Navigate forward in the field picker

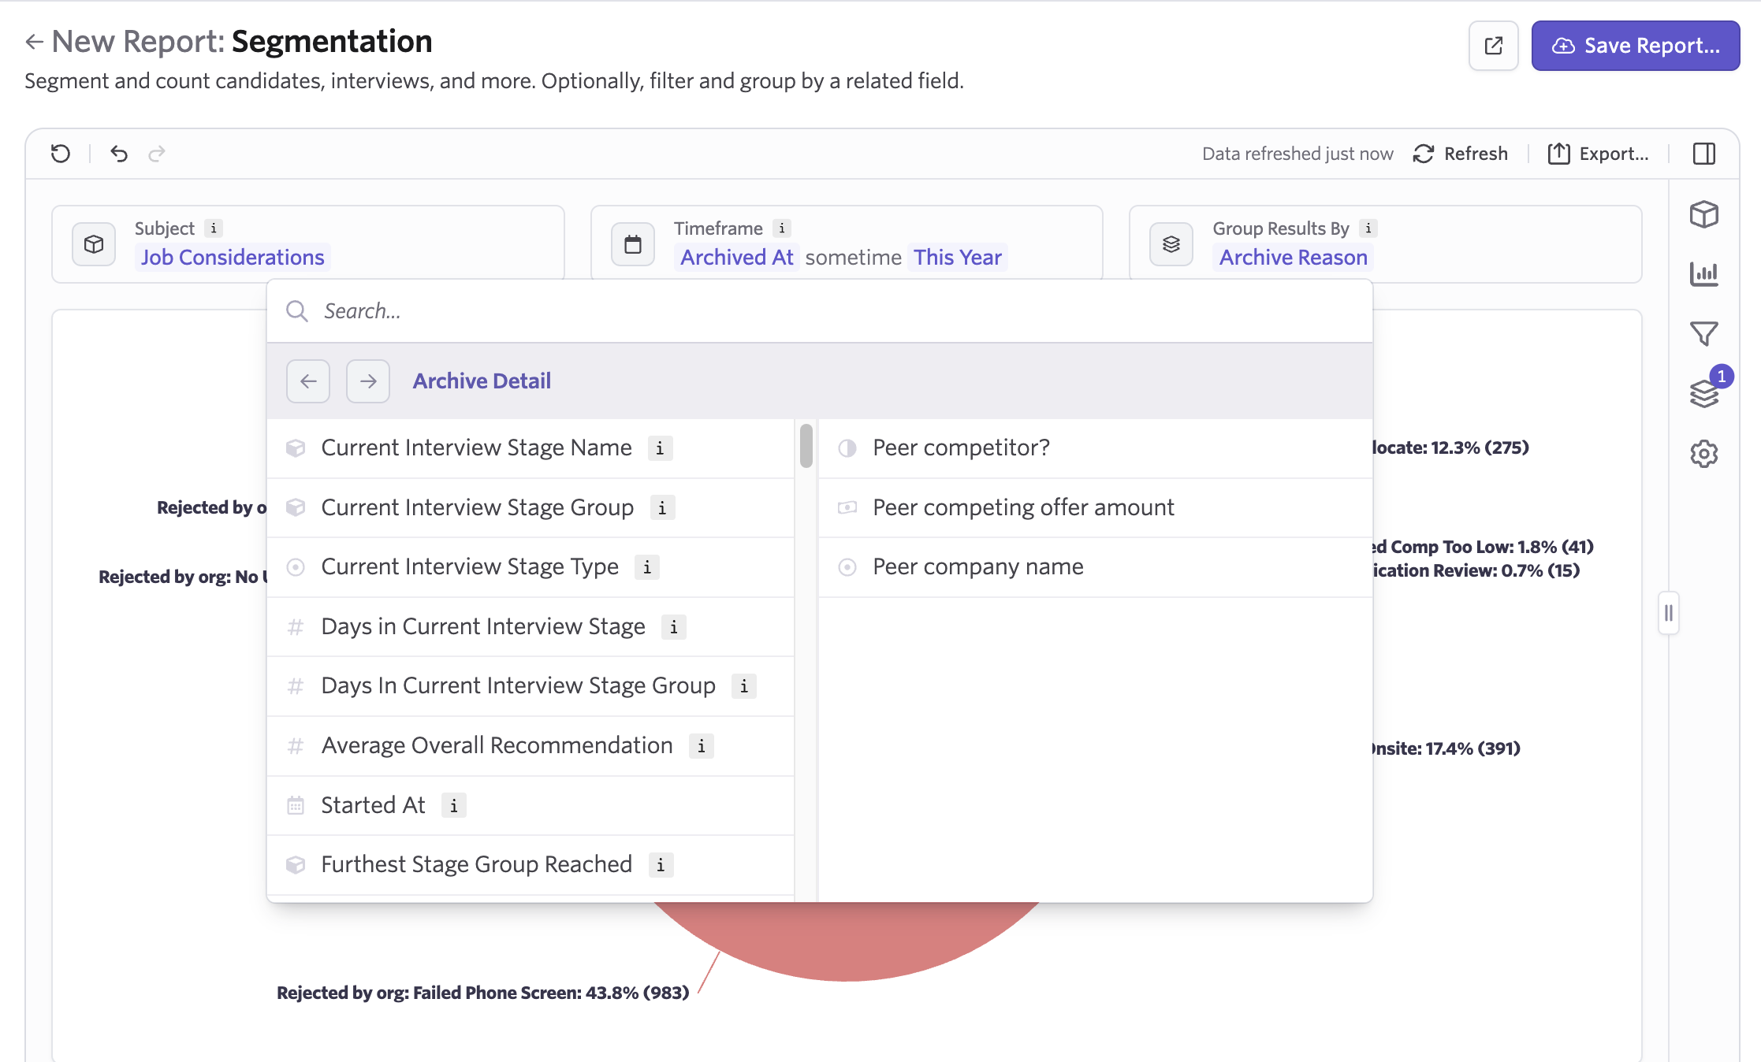[368, 381]
